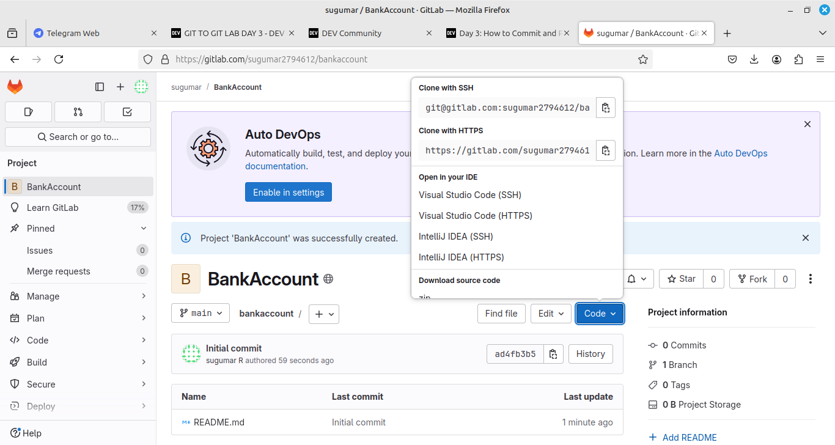Click the site padlock icon
The image size is (835, 445).
(x=164, y=59)
